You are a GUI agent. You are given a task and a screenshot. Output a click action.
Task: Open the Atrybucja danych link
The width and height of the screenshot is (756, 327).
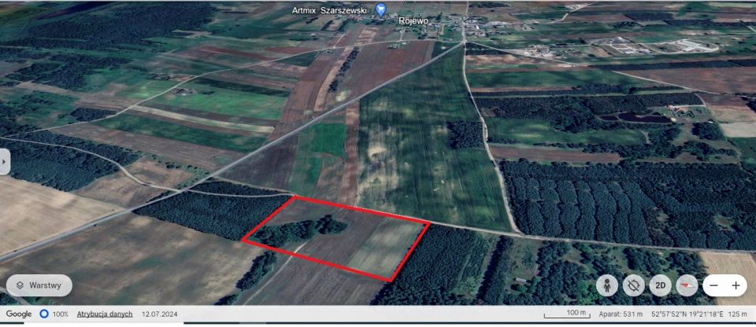pos(104,314)
